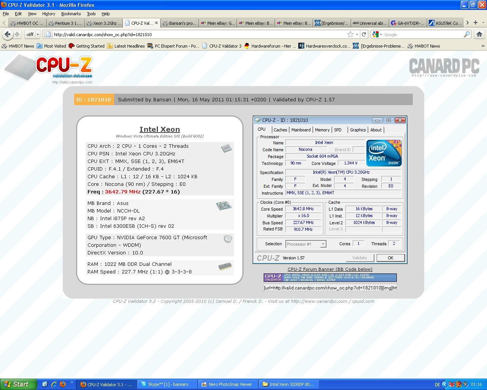Open the Latest Headlines bookmark
This screenshot has height=390, width=487.
[x=126, y=46]
